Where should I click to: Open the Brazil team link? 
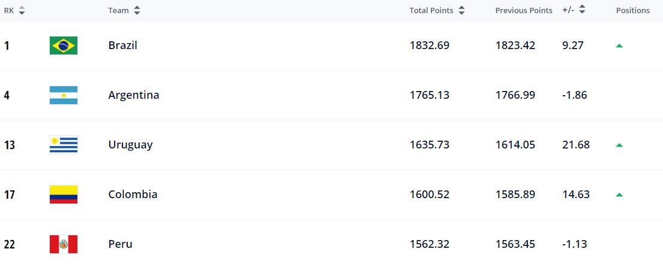coord(122,45)
